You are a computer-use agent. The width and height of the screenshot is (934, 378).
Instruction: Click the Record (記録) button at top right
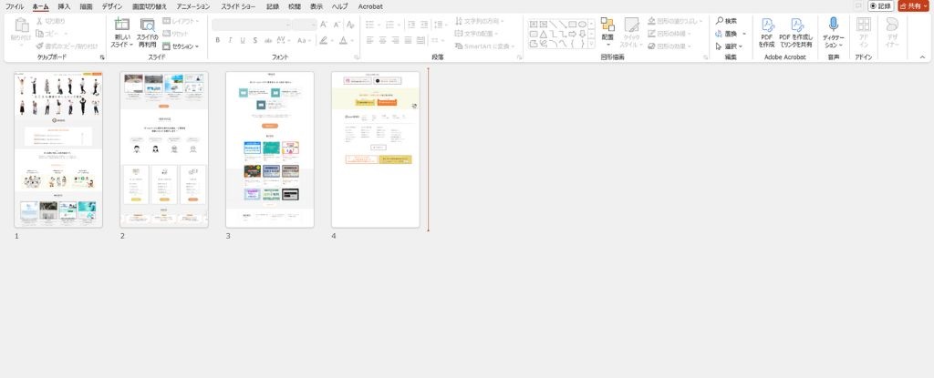[x=879, y=5]
